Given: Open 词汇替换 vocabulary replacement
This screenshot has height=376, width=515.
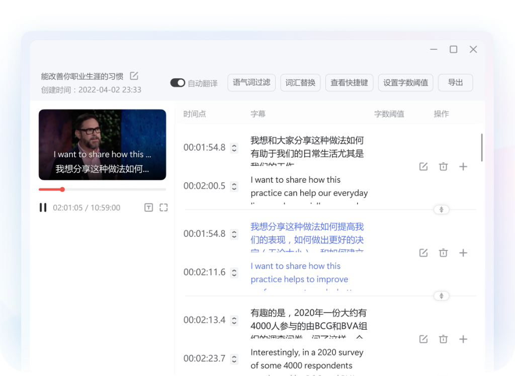Looking at the screenshot, I should [x=300, y=82].
